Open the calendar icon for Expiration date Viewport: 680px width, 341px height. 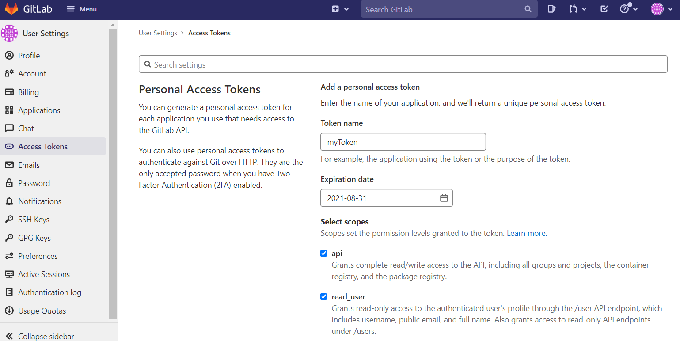click(444, 198)
